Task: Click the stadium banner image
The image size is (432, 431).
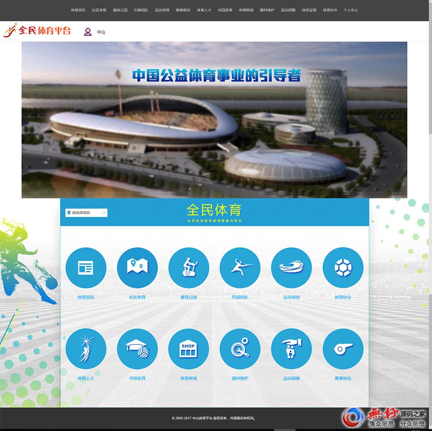Action: tap(214, 120)
